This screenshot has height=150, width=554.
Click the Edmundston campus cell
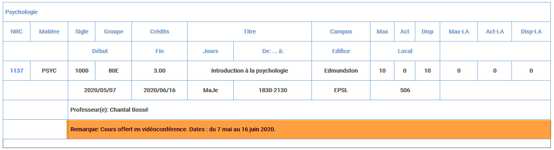point(341,71)
